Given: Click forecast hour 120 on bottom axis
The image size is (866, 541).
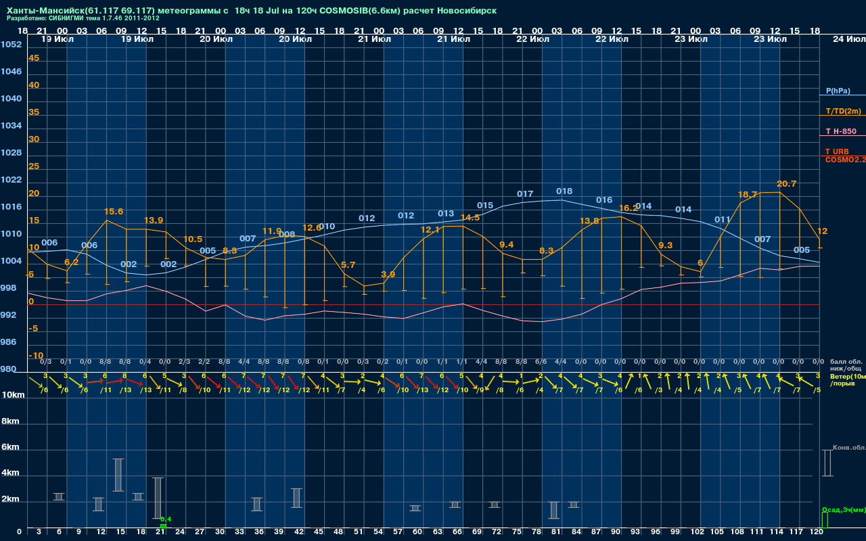Looking at the screenshot, I should 817,532.
